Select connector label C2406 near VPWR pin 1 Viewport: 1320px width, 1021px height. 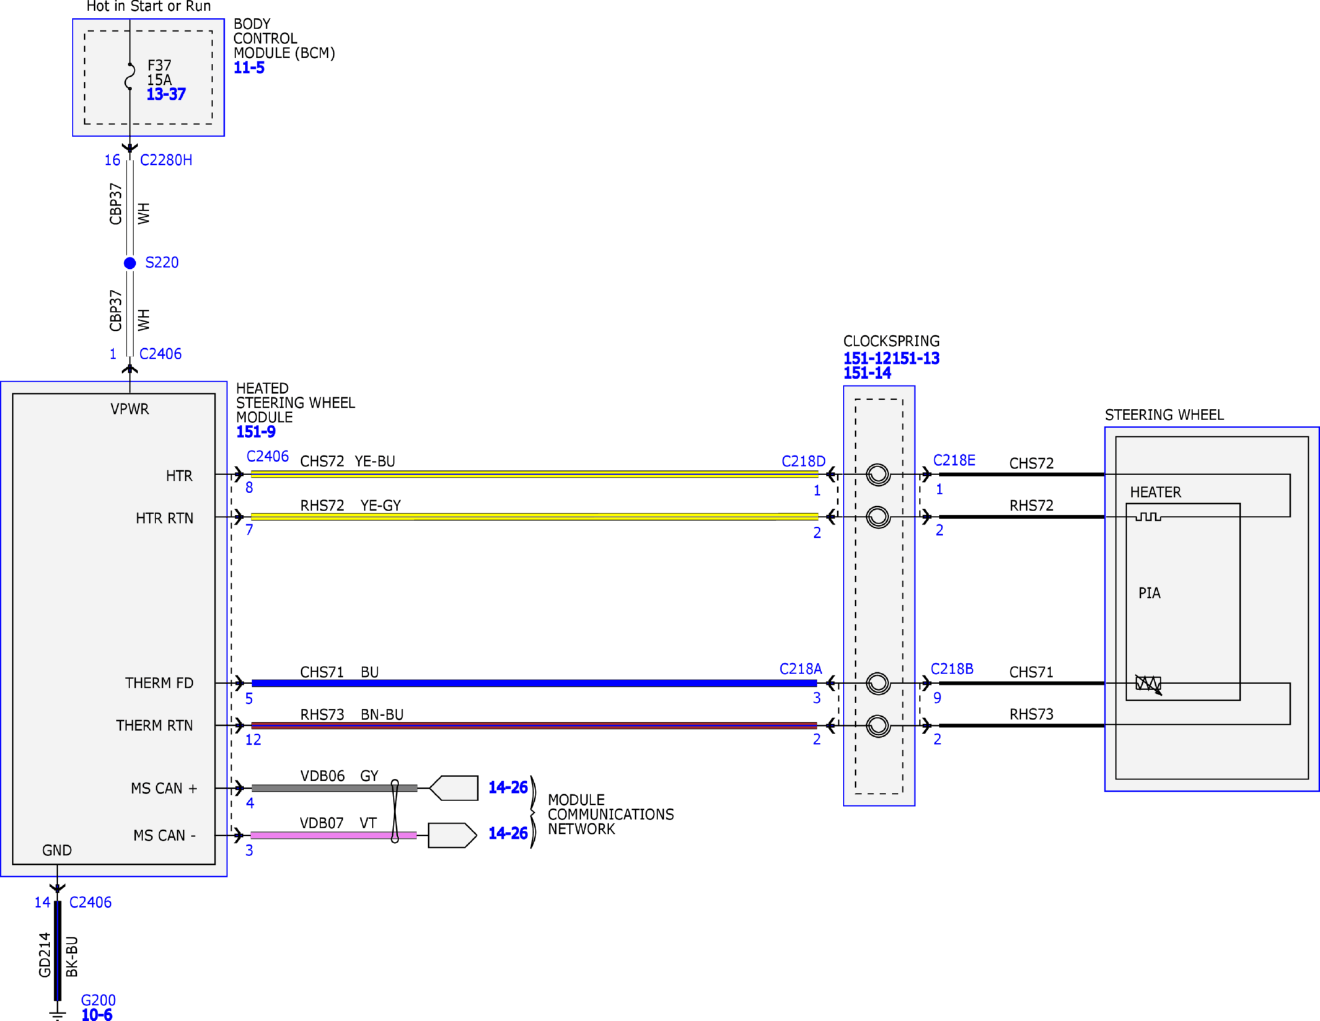click(x=161, y=354)
